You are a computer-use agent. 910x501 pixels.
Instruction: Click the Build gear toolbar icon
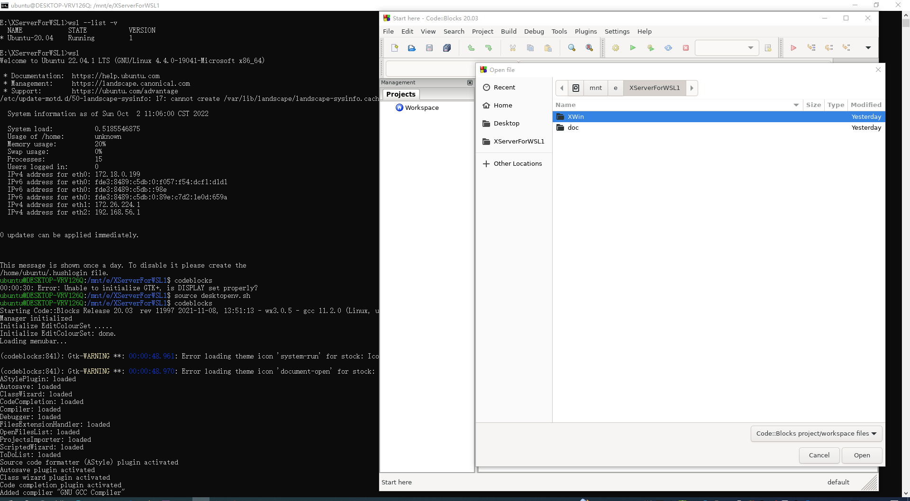[616, 48]
